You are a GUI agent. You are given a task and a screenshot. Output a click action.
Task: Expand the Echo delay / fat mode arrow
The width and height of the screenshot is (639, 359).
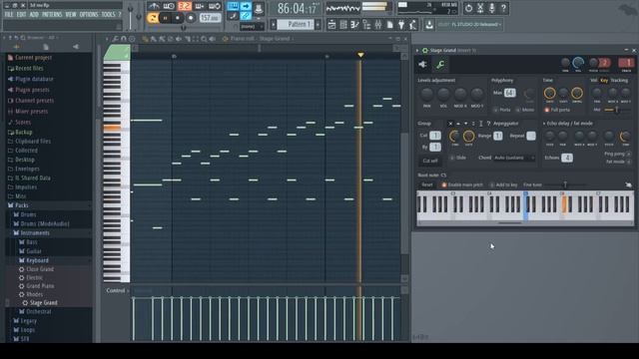[544, 124]
